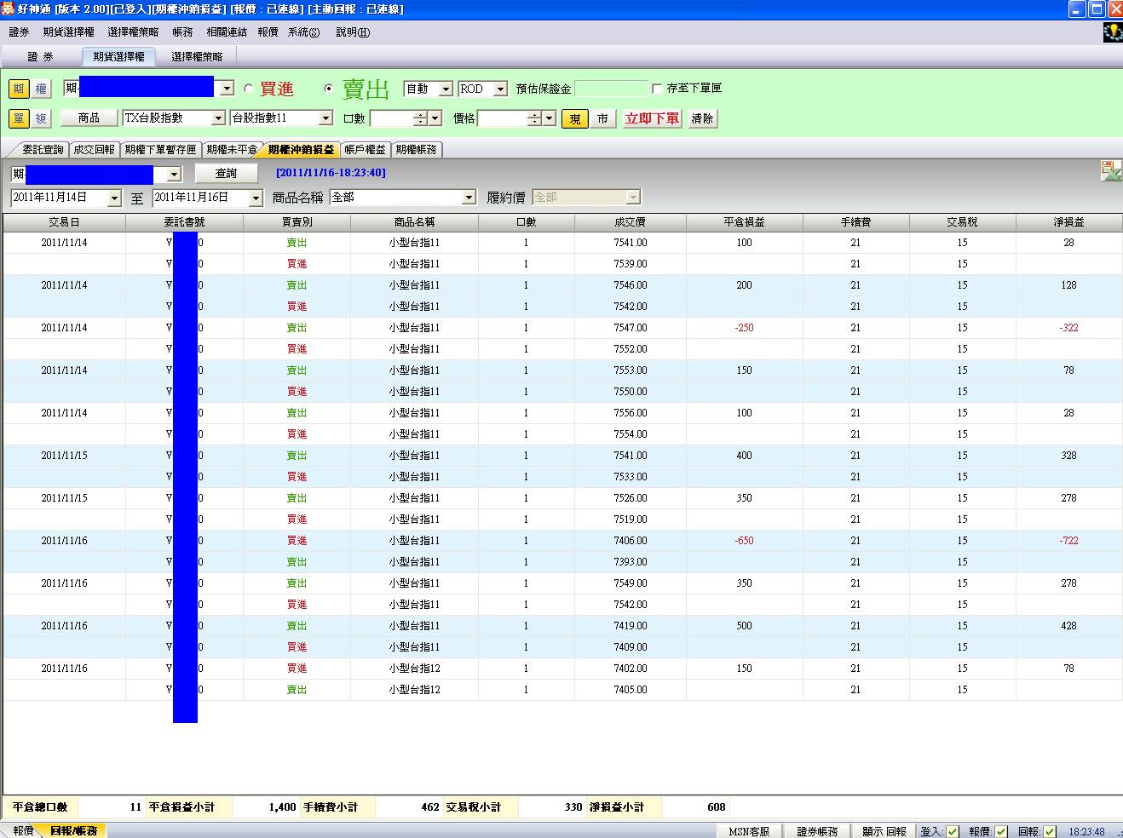This screenshot has height=838, width=1123.
Task: Open the 證券 menu
Action: (x=19, y=32)
